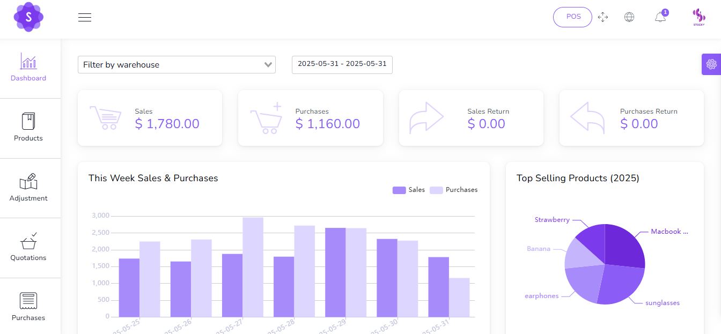Click the POS button
The width and height of the screenshot is (721, 334).
(572, 17)
